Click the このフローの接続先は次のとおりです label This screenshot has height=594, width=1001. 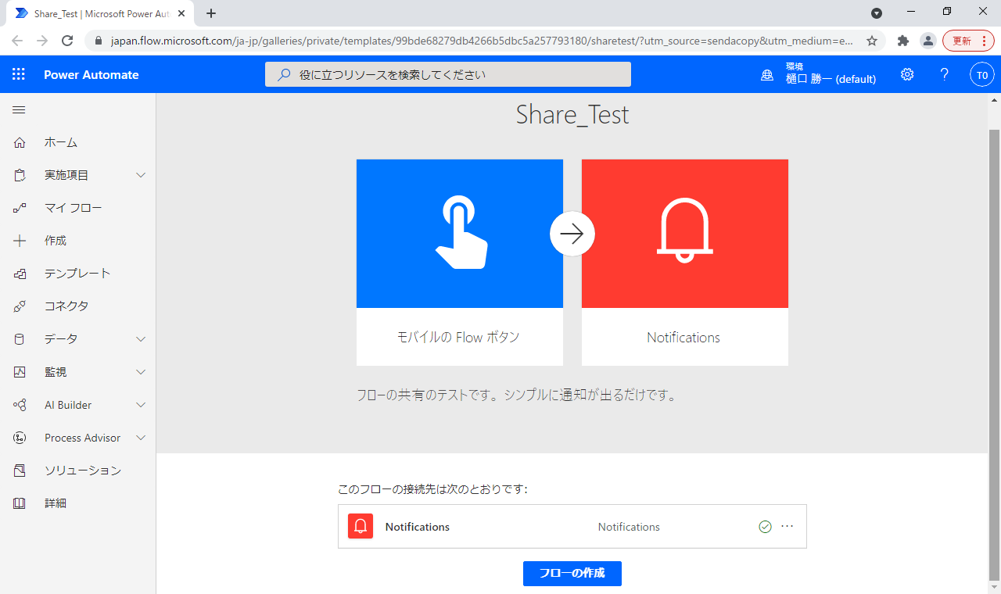(432, 489)
